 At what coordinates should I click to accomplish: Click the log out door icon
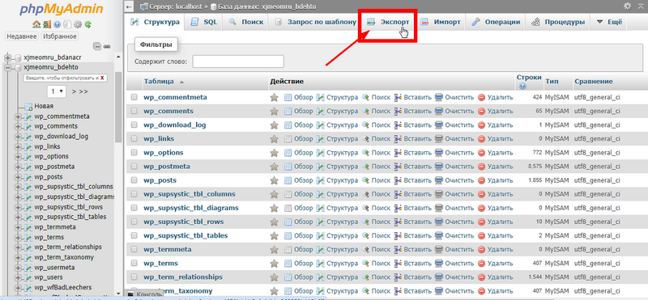(47, 25)
